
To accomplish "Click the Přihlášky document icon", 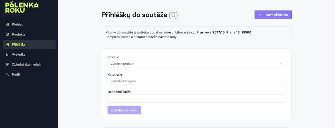I will tap(7, 45).
